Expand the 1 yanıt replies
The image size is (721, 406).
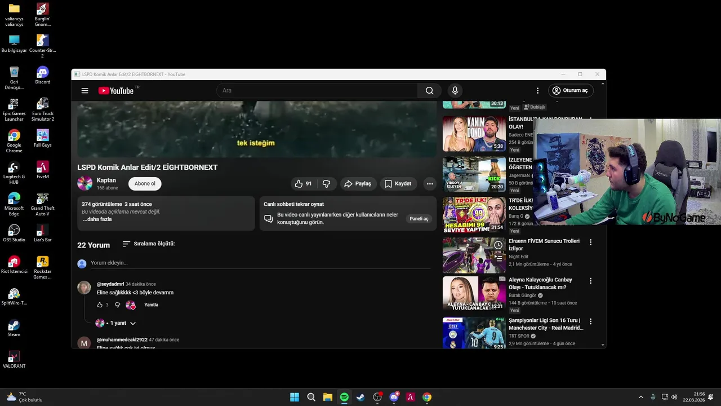(117, 323)
